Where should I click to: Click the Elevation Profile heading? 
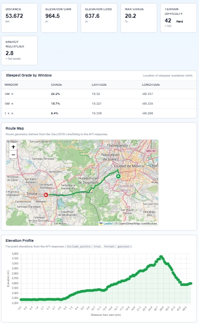pos(19,240)
